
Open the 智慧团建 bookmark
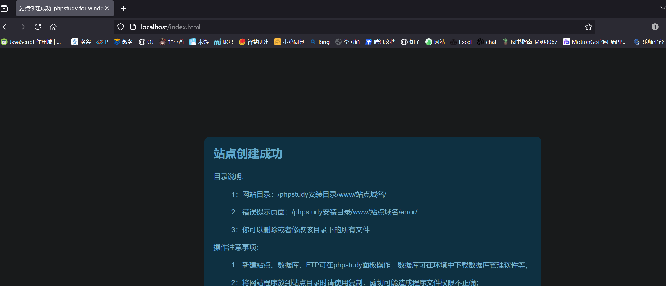(x=254, y=42)
